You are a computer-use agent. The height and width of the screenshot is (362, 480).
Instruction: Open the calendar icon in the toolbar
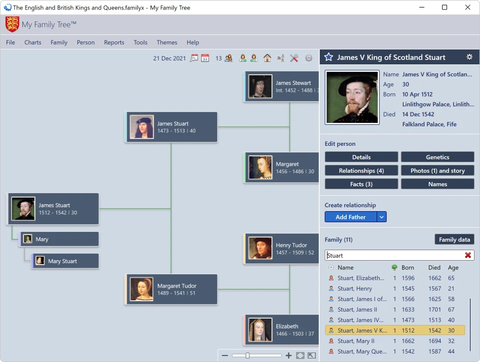click(x=205, y=58)
